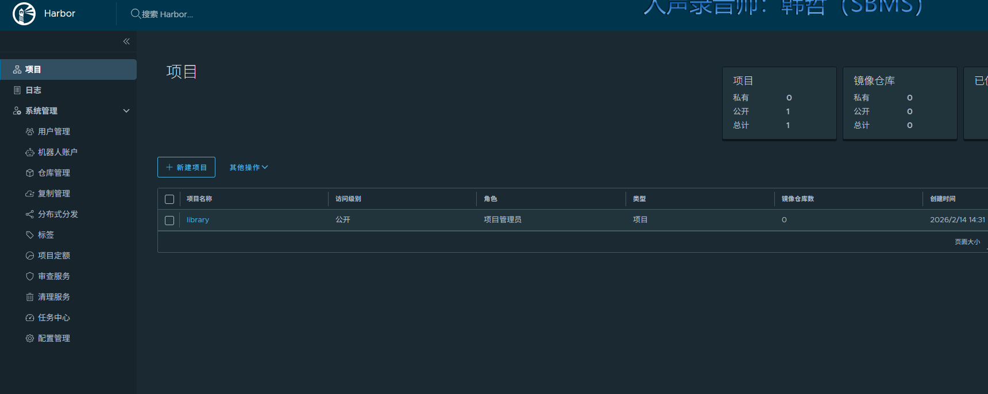The height and width of the screenshot is (394, 988).
Task: Sort by 角色 column header
Action: click(491, 199)
